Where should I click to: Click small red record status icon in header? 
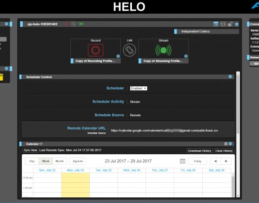point(66,24)
